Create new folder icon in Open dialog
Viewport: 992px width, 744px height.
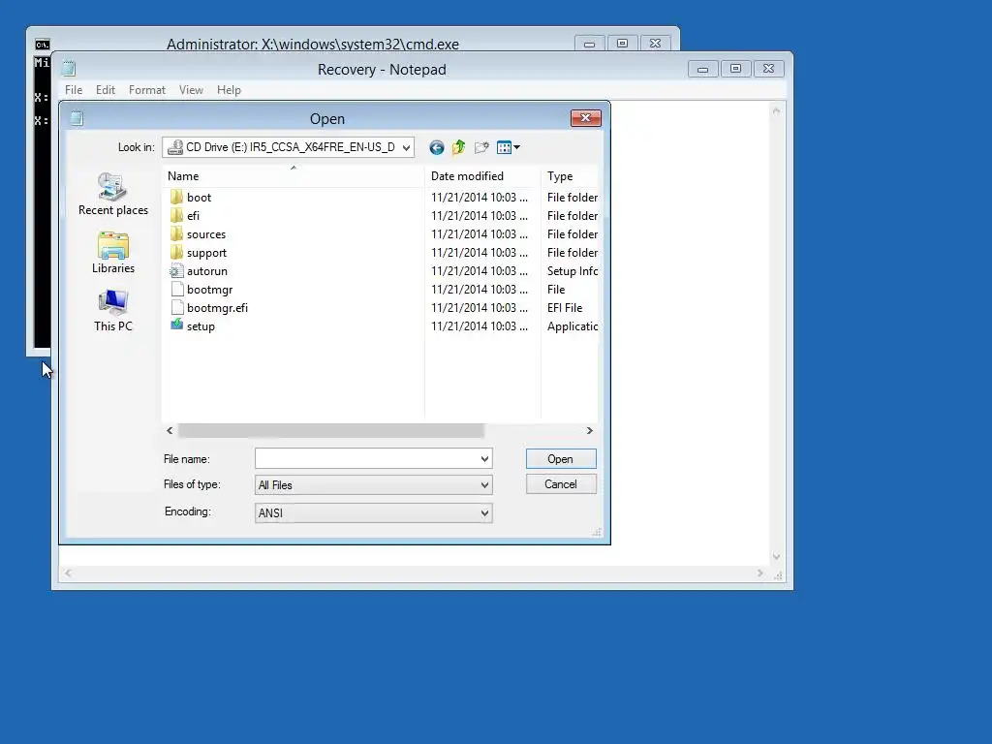(x=481, y=147)
